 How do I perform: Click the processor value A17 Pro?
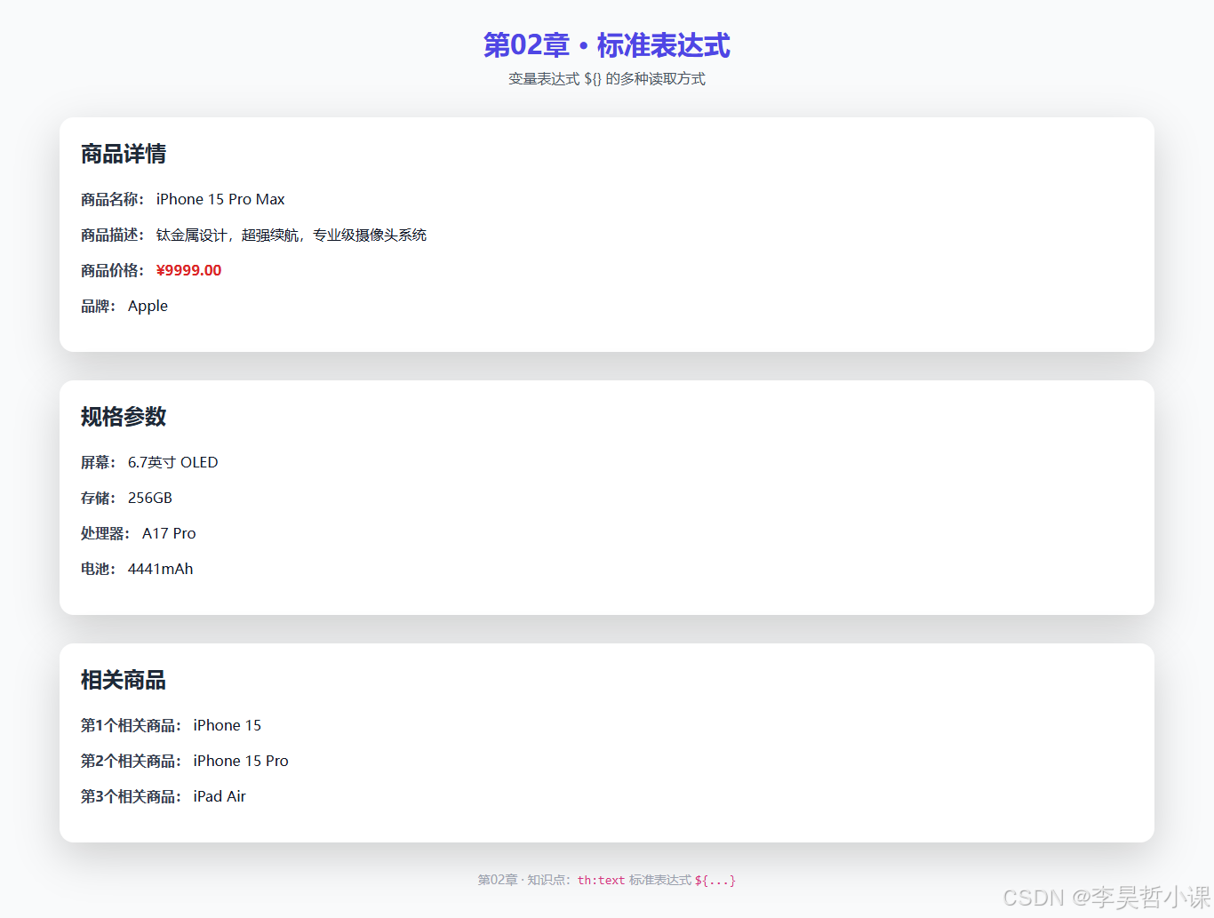[169, 533]
